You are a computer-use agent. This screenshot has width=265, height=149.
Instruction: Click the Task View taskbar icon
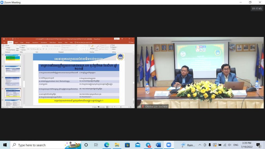pos(96,145)
